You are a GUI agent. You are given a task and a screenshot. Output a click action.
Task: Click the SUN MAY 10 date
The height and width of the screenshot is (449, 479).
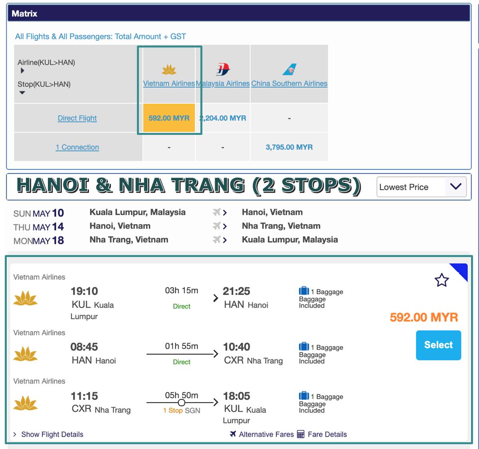coord(39,213)
